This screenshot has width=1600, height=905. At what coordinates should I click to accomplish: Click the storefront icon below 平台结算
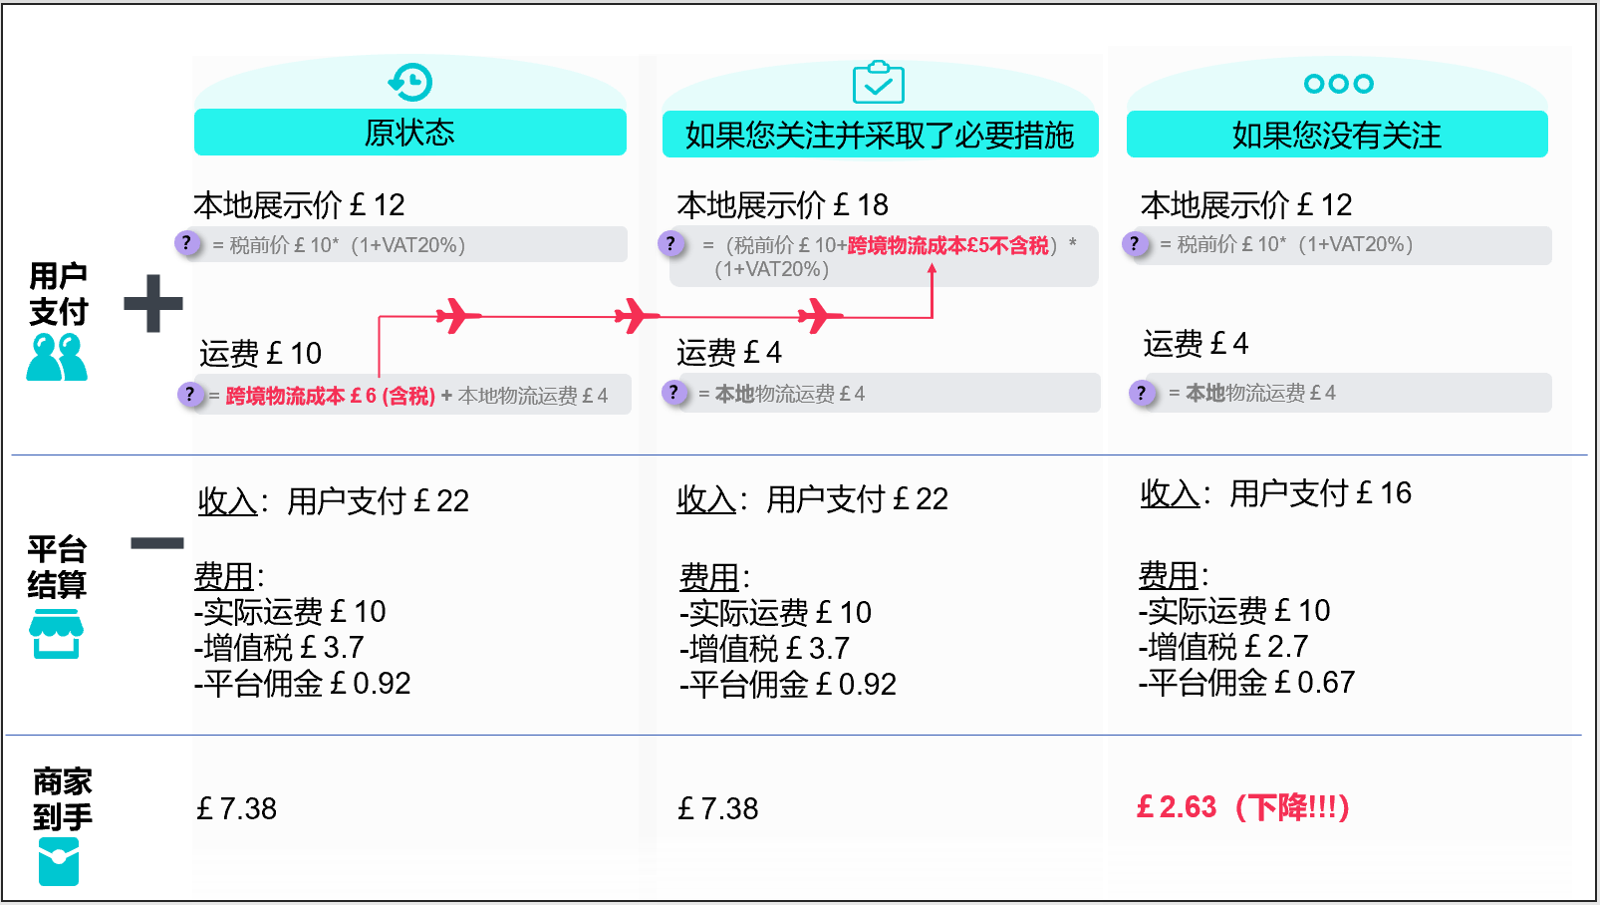56,634
